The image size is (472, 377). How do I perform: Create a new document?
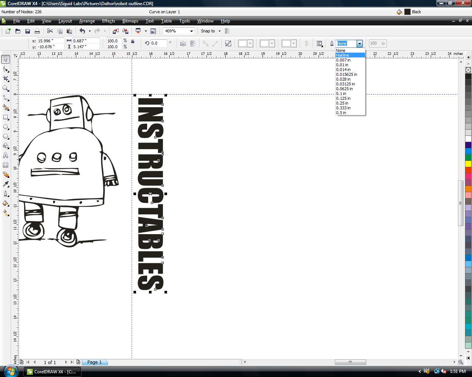click(x=8, y=31)
